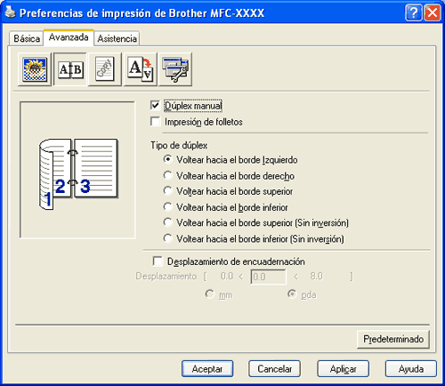Click the Aplicar button
445x386 pixels.
(x=343, y=369)
